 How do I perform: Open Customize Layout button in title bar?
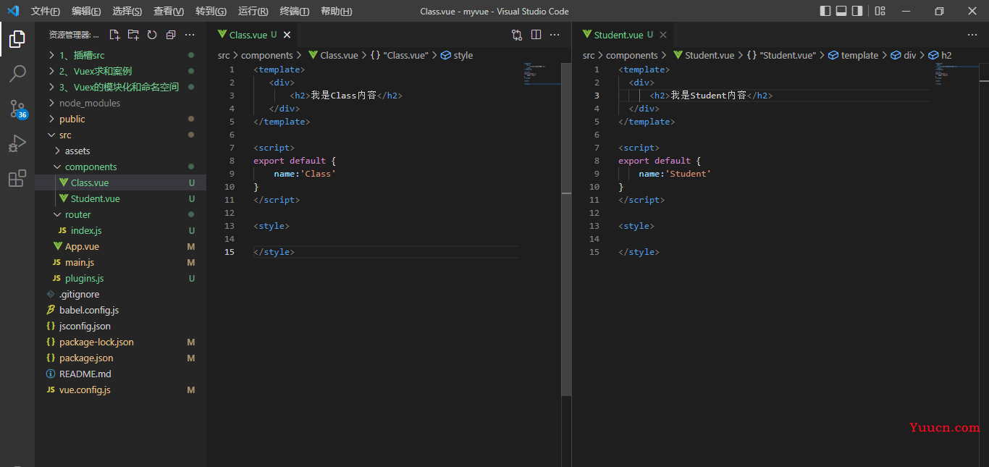tap(880, 11)
